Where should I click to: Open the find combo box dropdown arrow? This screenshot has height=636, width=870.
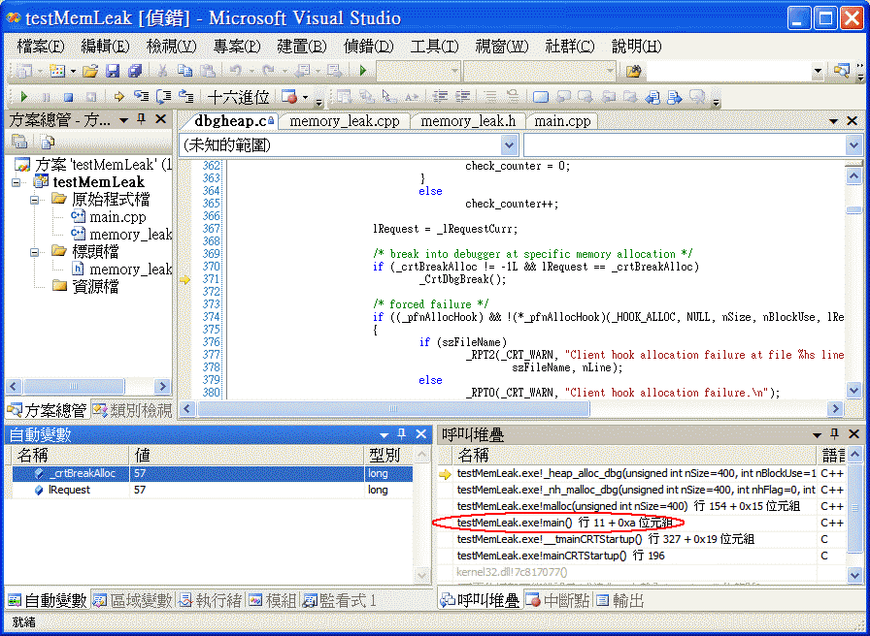(x=818, y=71)
